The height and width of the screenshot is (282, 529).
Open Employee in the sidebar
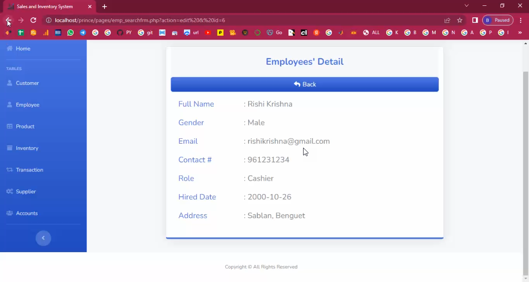pyautogui.click(x=28, y=105)
